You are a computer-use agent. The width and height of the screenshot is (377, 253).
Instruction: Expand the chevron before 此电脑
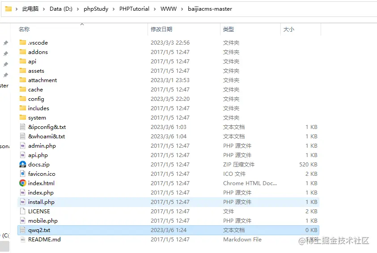(x=17, y=9)
